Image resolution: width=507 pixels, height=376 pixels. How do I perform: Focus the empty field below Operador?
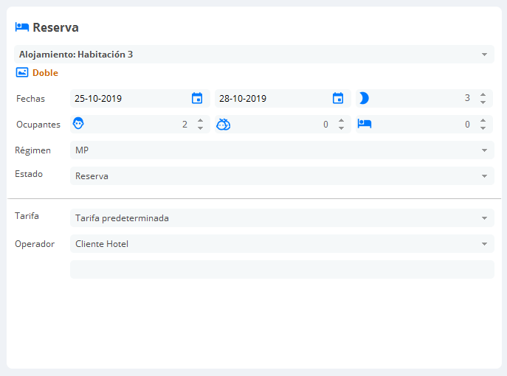(282, 269)
